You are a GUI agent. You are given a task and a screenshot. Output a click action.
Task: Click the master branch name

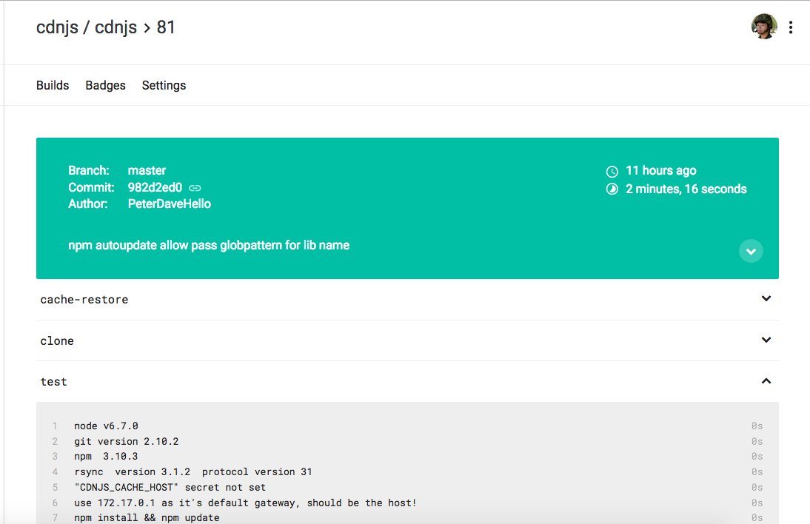147,170
